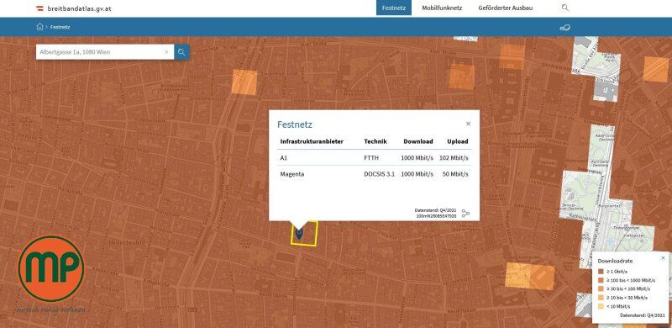
Task: Close the Downloadrate legend panel
Action: 663,258
